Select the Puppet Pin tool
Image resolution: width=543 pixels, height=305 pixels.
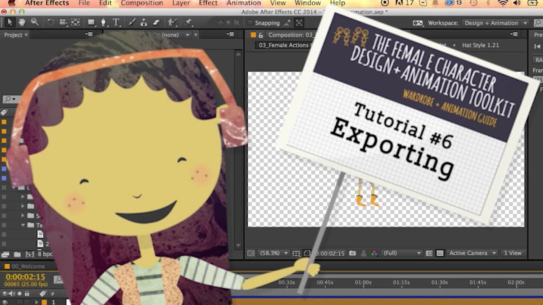[188, 22]
